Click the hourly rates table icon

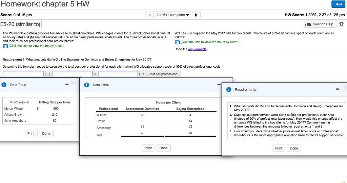pos(5,46)
